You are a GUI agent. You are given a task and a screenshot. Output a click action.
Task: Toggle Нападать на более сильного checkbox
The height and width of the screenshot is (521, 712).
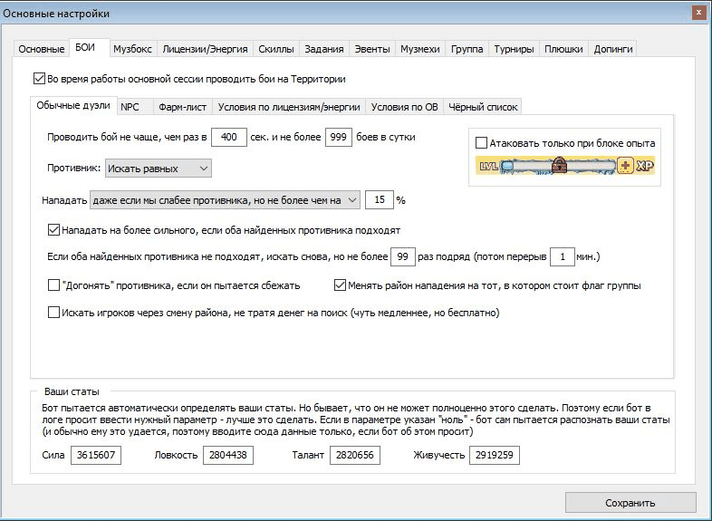click(x=53, y=230)
